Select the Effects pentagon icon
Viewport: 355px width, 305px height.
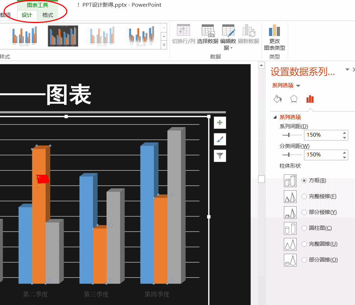click(x=294, y=99)
